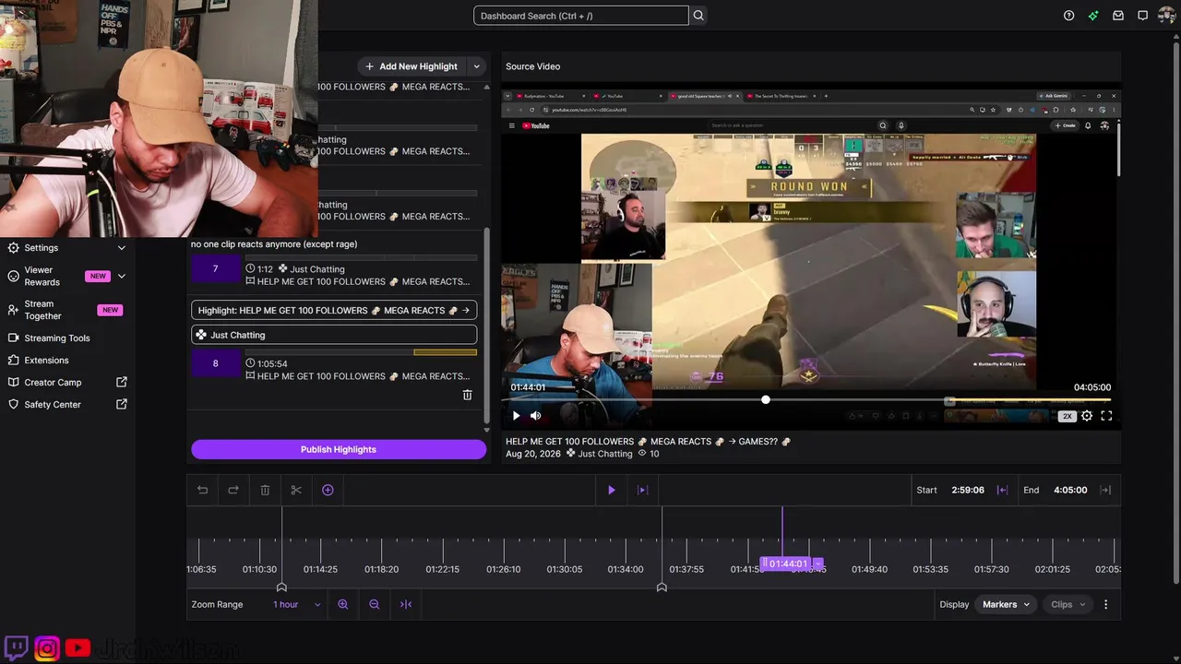The height and width of the screenshot is (664, 1181).
Task: Open the whispers chat bubble icon
Action: 1142,16
